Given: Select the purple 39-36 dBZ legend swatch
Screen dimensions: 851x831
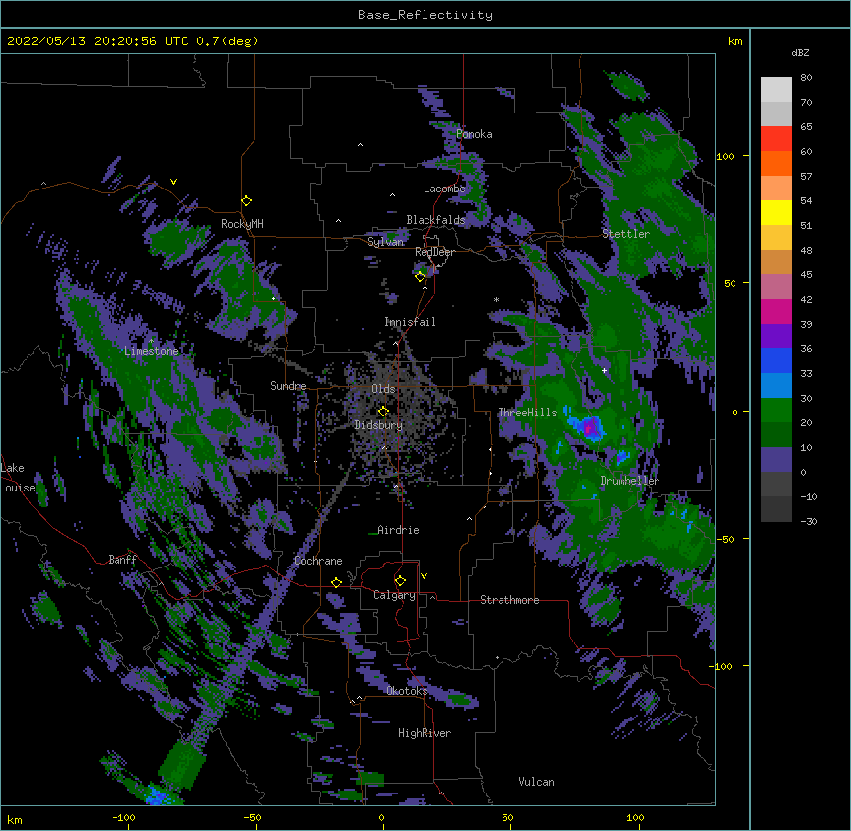Looking at the screenshot, I should coord(776,337).
